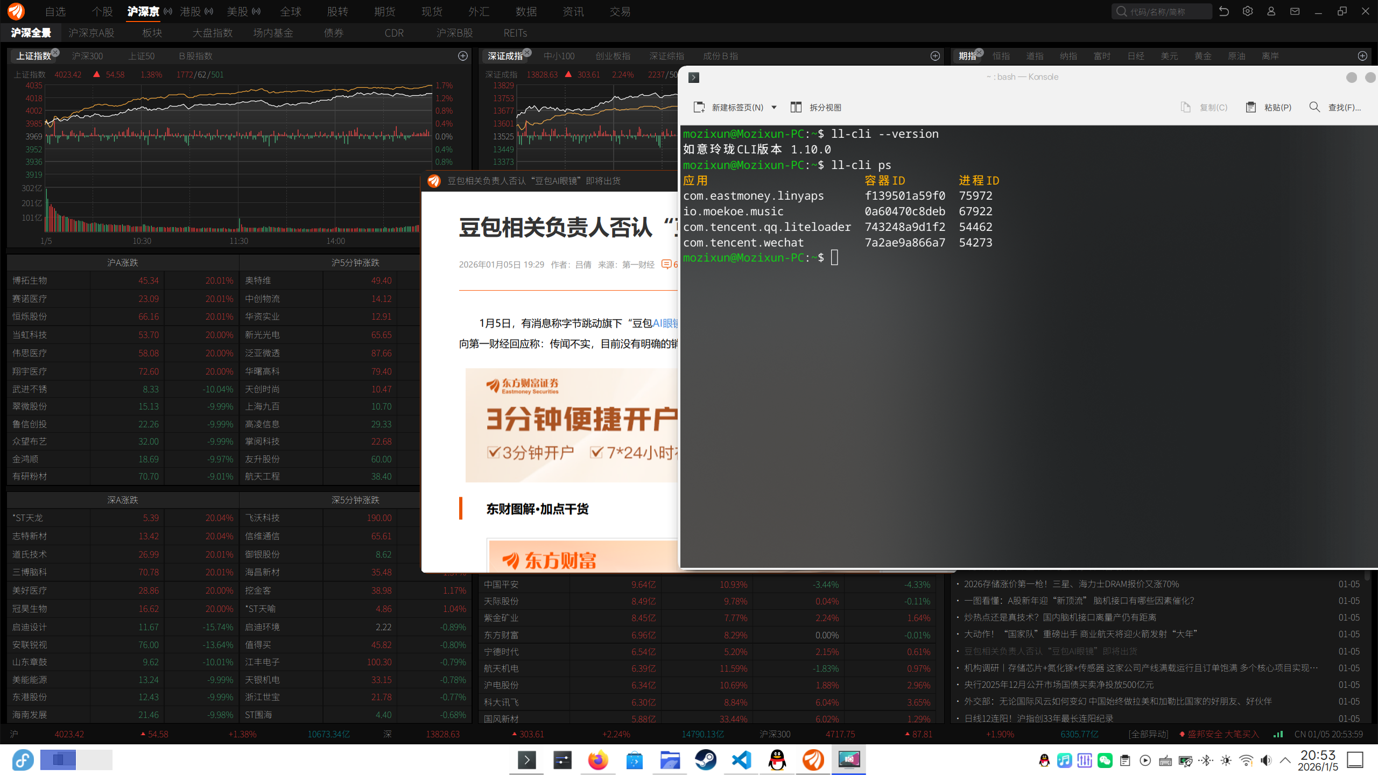Open Visual Studio Code from taskbar

tap(741, 760)
